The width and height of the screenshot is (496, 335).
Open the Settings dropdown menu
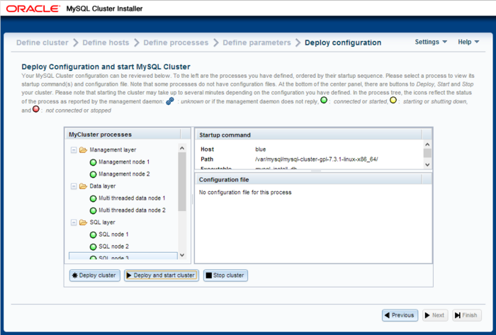pyautogui.click(x=431, y=42)
